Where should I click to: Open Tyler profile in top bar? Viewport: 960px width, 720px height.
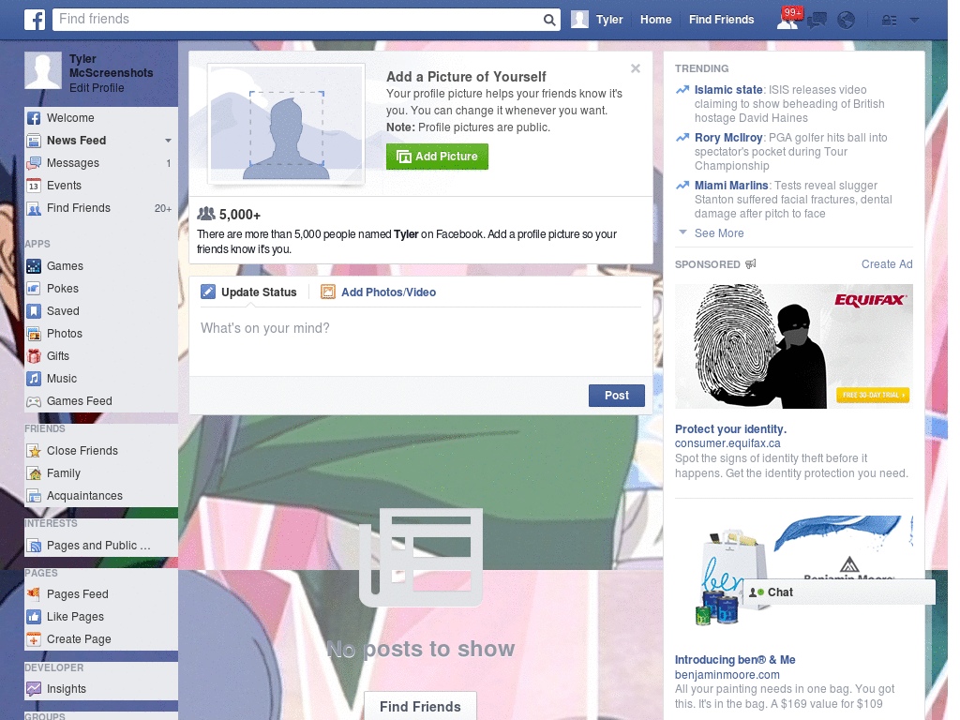[x=597, y=20]
